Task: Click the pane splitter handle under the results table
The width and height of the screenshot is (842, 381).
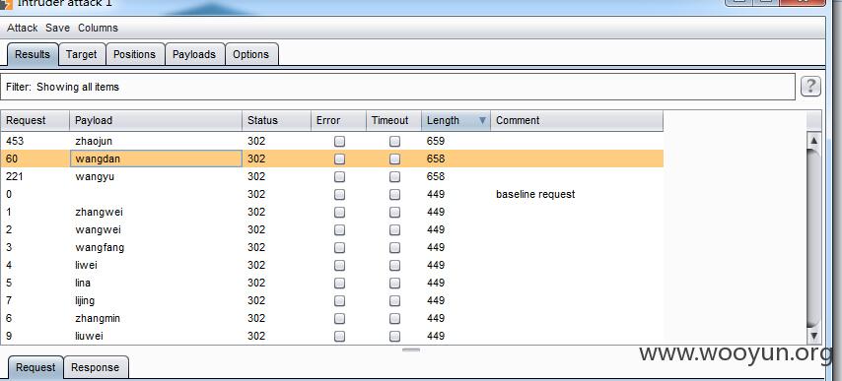Action: (411, 349)
